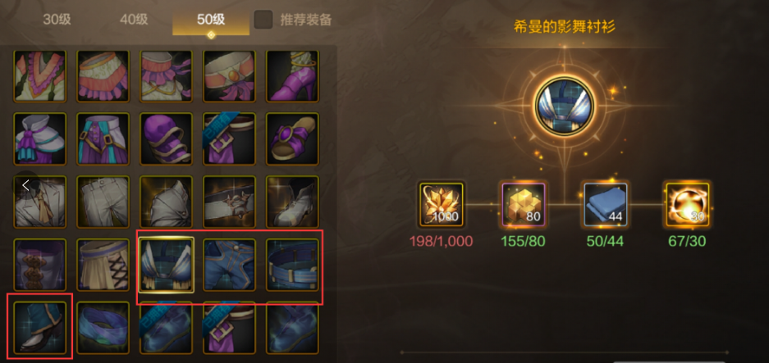Switch to the 30级 tab

click(x=57, y=20)
